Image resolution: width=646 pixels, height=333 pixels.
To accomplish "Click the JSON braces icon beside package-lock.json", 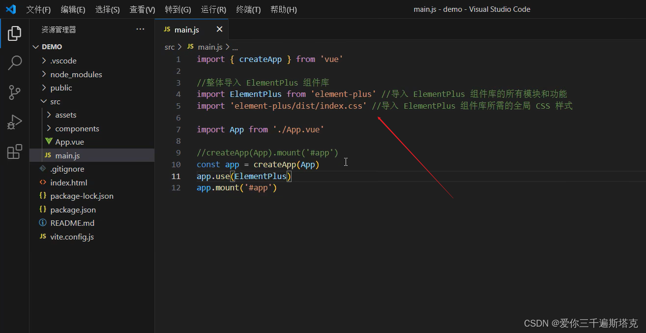I will click(x=43, y=196).
